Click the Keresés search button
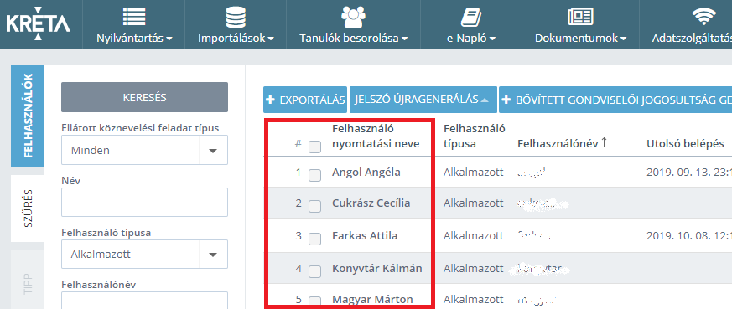This screenshot has width=732, height=309. pos(145,97)
